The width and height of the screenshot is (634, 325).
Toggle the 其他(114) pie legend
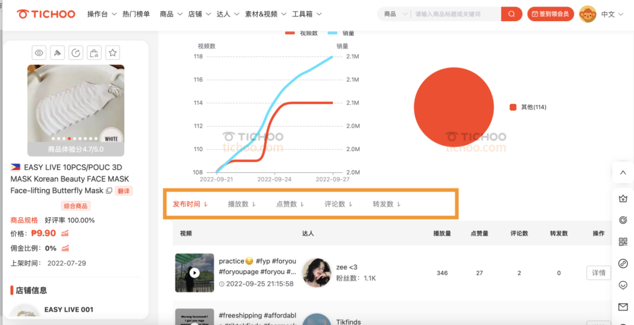[528, 107]
